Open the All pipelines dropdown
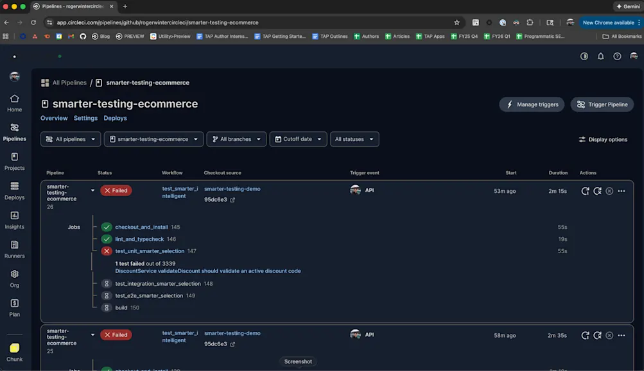Viewport: 644px width, 371px height. (71, 140)
